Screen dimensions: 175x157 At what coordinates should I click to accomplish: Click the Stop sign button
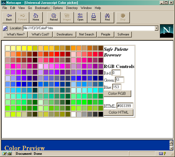pyautogui.click(x=123, y=17)
